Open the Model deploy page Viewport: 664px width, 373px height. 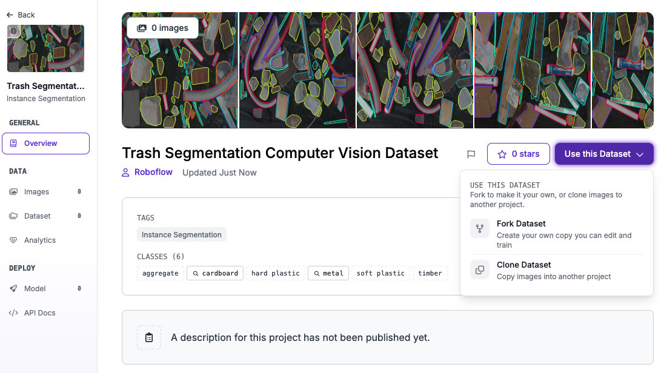[35, 289]
